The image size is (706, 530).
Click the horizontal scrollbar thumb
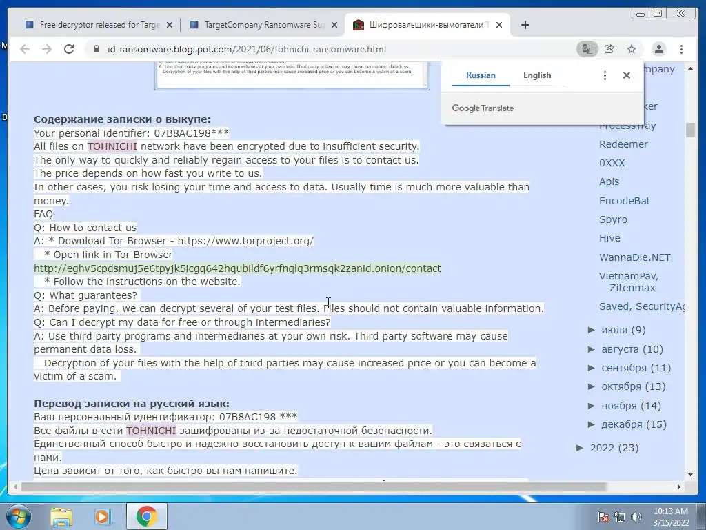314,487
